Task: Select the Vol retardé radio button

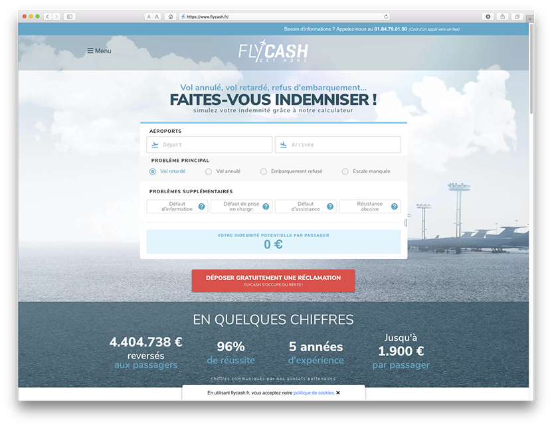Action: coord(153,171)
